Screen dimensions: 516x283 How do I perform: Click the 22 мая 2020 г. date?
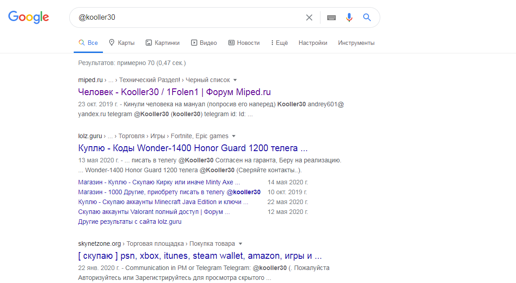click(x=288, y=202)
